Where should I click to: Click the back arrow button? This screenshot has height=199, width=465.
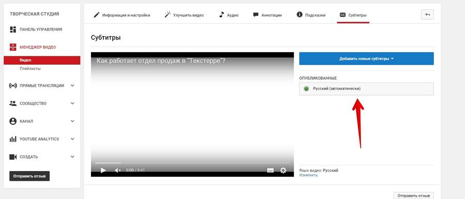(x=427, y=14)
